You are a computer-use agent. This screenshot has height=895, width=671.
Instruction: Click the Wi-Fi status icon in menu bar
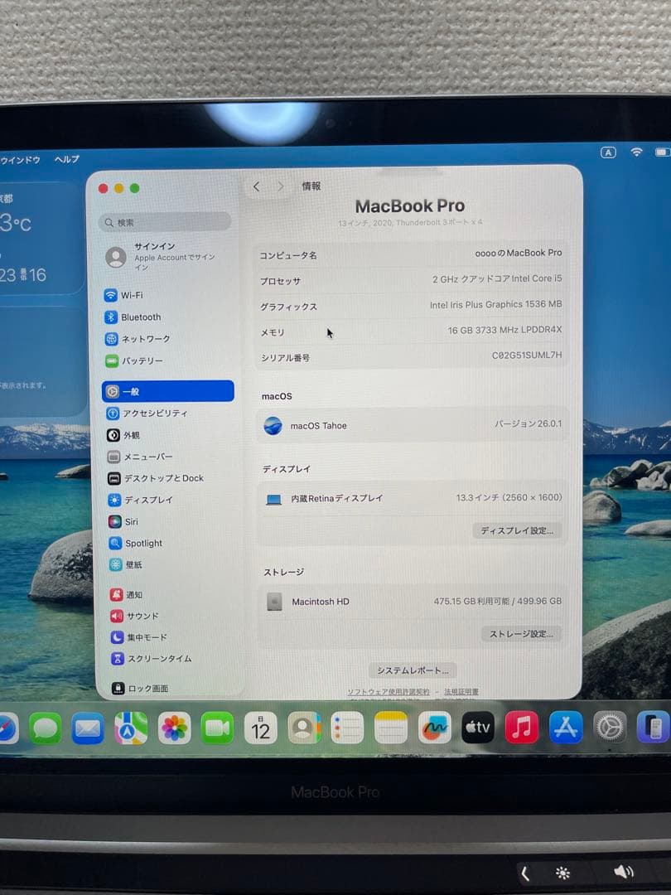click(x=636, y=152)
